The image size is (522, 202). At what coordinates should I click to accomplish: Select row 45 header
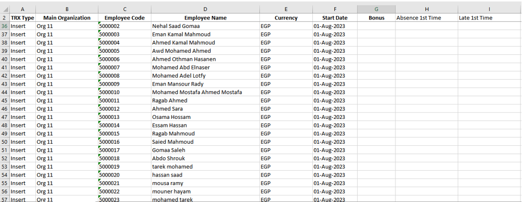pyautogui.click(x=4, y=101)
